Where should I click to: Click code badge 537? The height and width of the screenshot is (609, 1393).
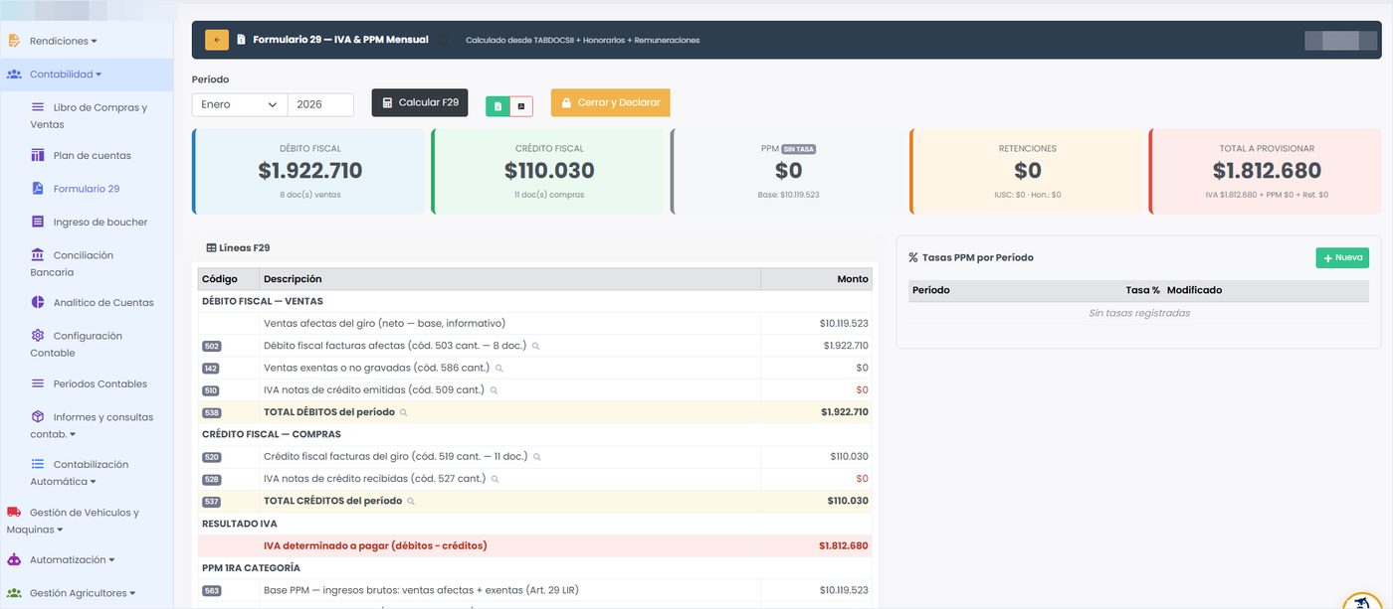(x=211, y=502)
